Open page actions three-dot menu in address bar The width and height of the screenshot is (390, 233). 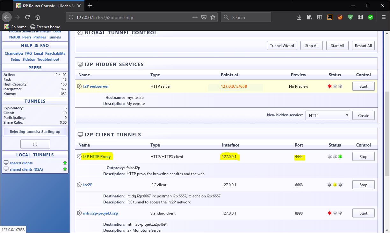click(x=195, y=17)
